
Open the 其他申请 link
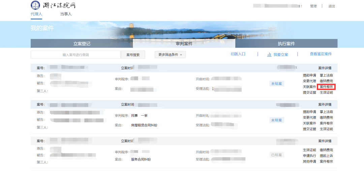309,162
